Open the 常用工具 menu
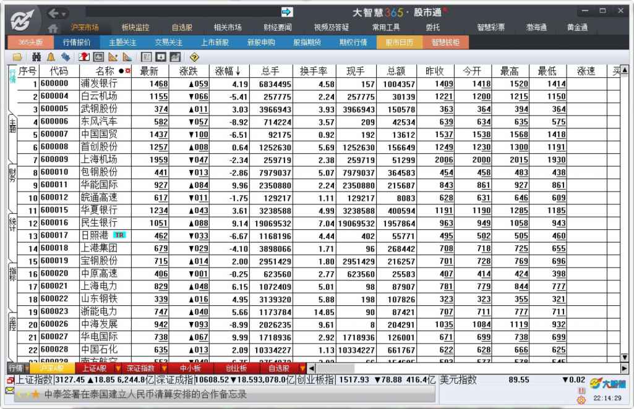The image size is (634, 409). (386, 27)
